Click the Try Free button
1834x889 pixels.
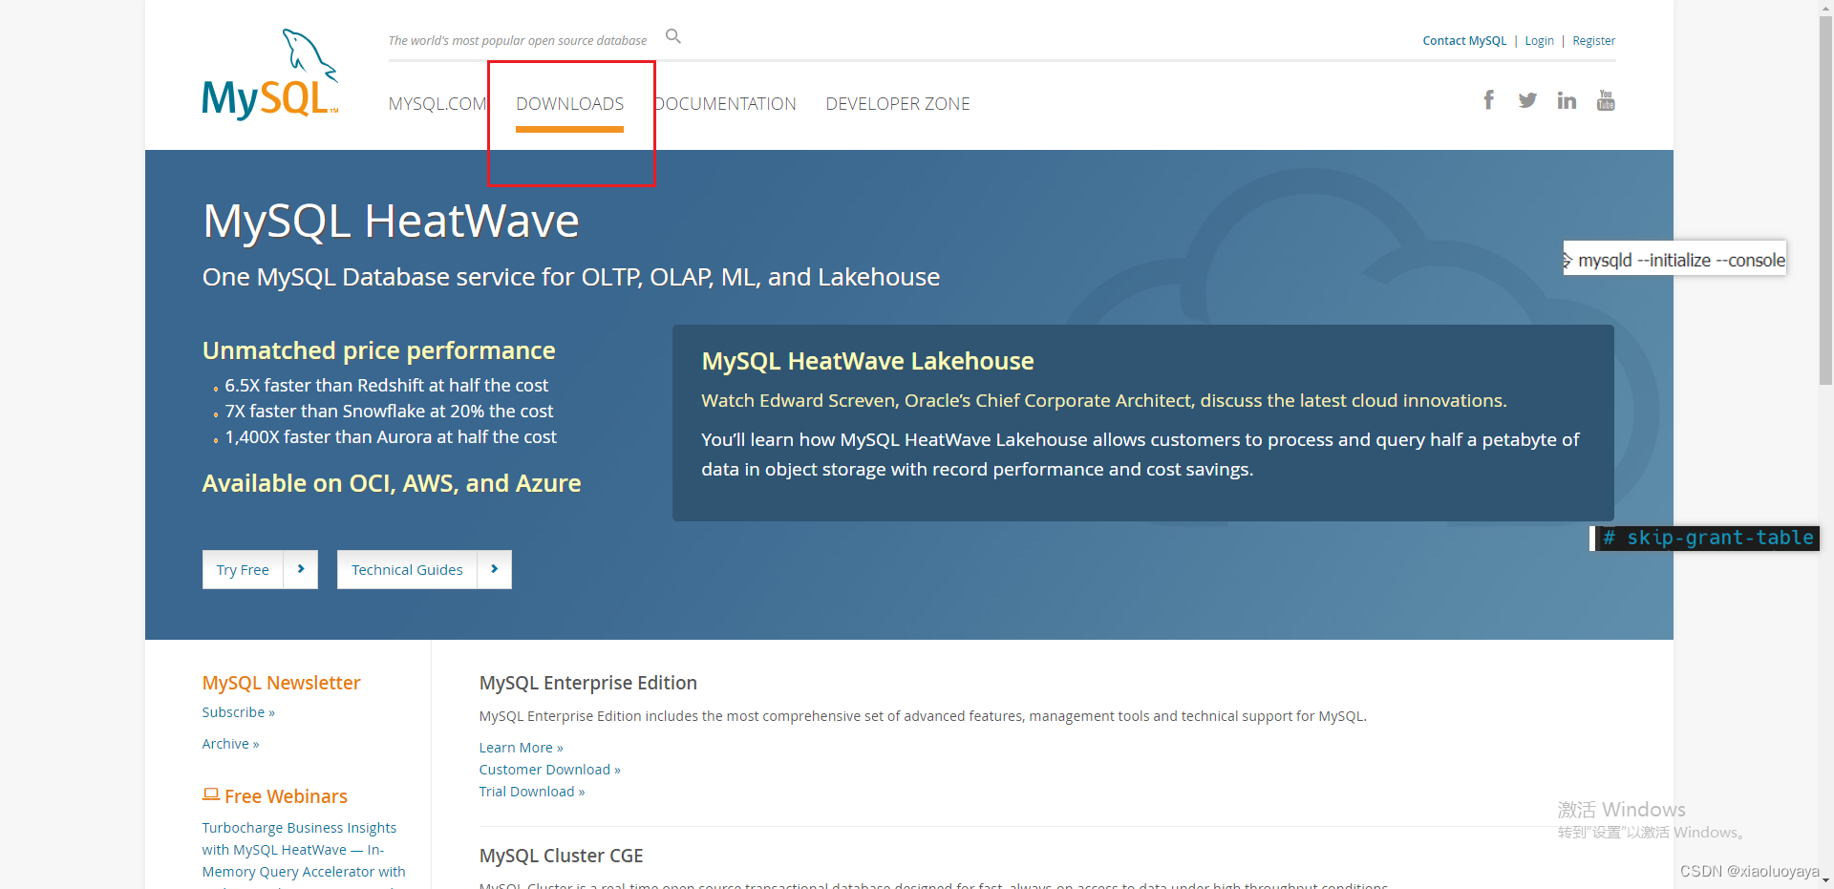[243, 569]
